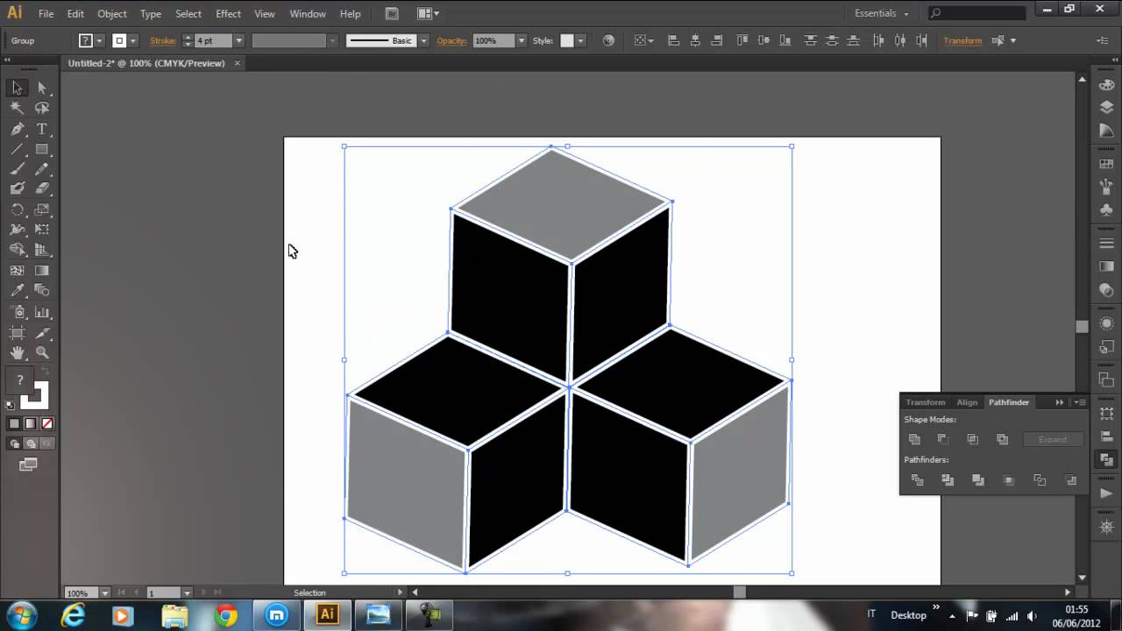Open the Essentials workspace switcher

(x=882, y=13)
